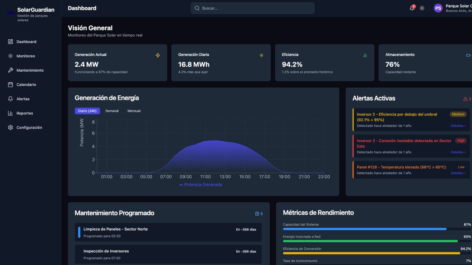Open Limpieza de Paneles - Sector Norte item
Viewport: 472px width, 265px height.
click(168, 232)
